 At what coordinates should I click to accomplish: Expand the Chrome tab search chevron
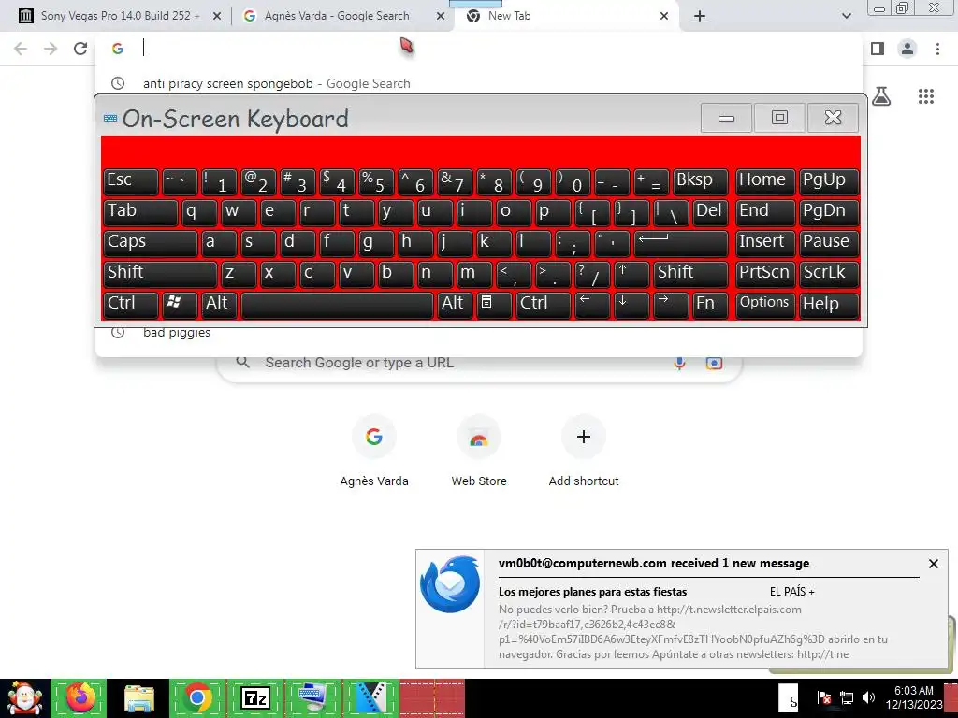pyautogui.click(x=846, y=16)
